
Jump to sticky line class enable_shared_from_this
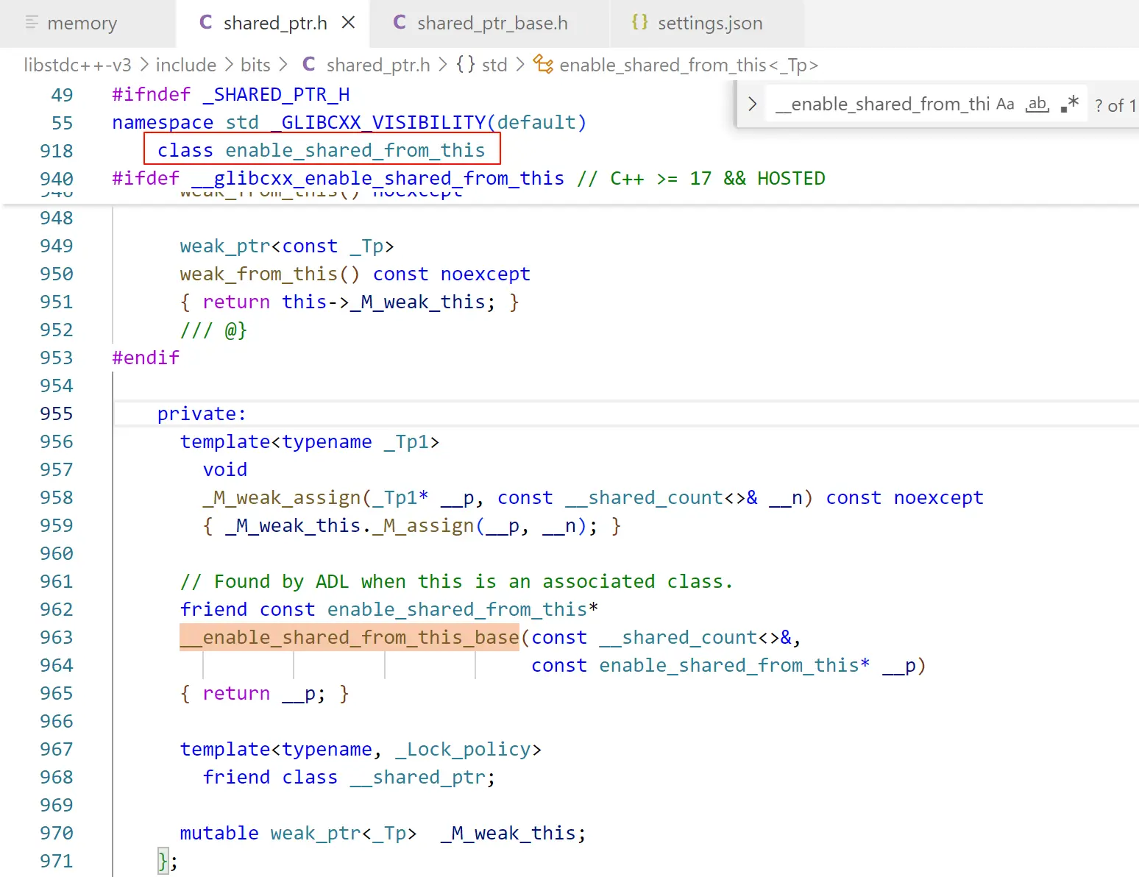point(321,150)
